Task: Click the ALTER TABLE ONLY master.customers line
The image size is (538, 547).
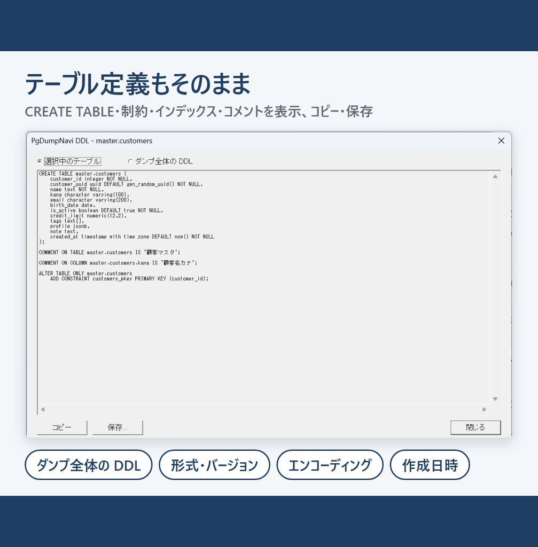Action: [x=85, y=273]
